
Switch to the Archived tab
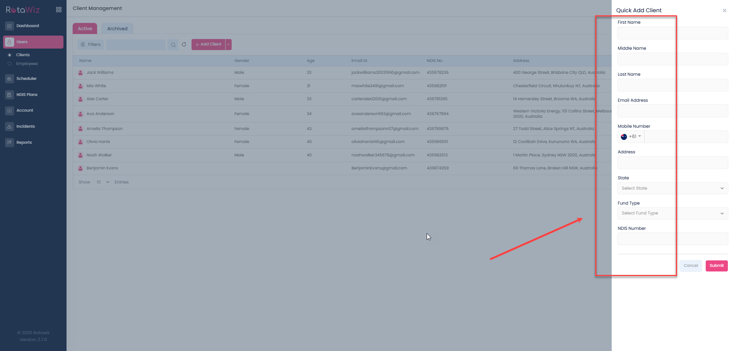[x=117, y=29]
